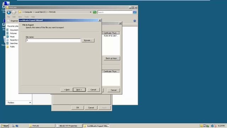Click the Explorer Back arrow button
Screen dimensions: 227x128
pos(9,12)
